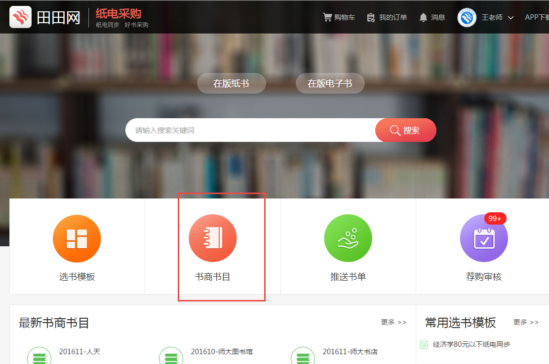Open the purple 荐购审核 calendar icon
The height and width of the screenshot is (364, 549).
(484, 238)
